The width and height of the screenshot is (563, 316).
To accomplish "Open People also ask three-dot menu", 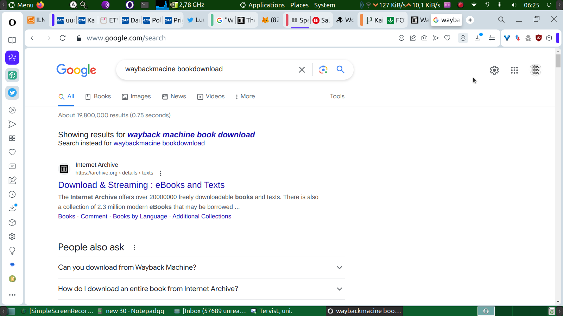I will point(134,248).
